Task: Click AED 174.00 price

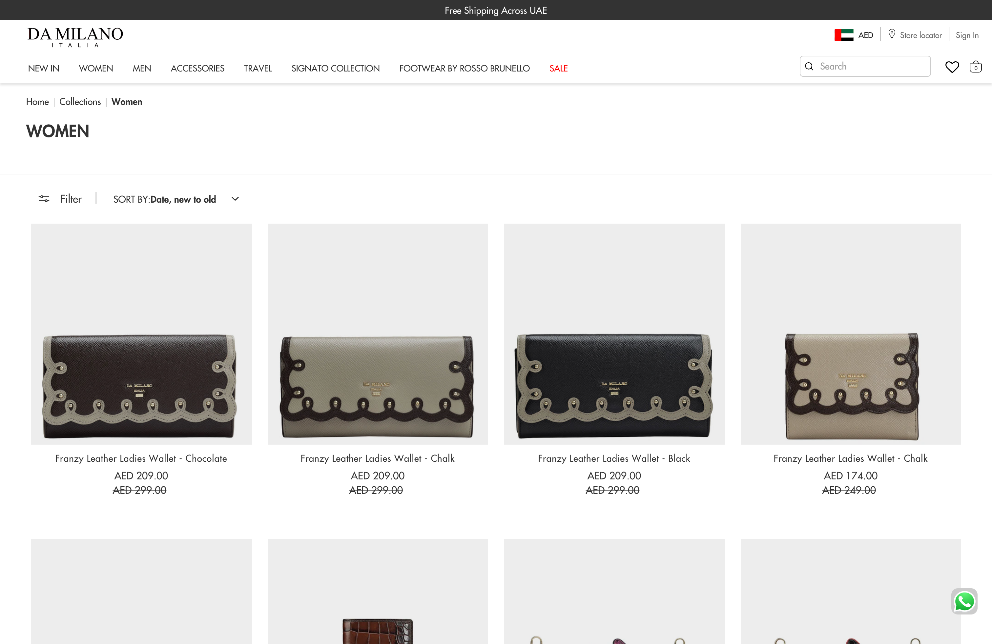Action: coord(851,476)
